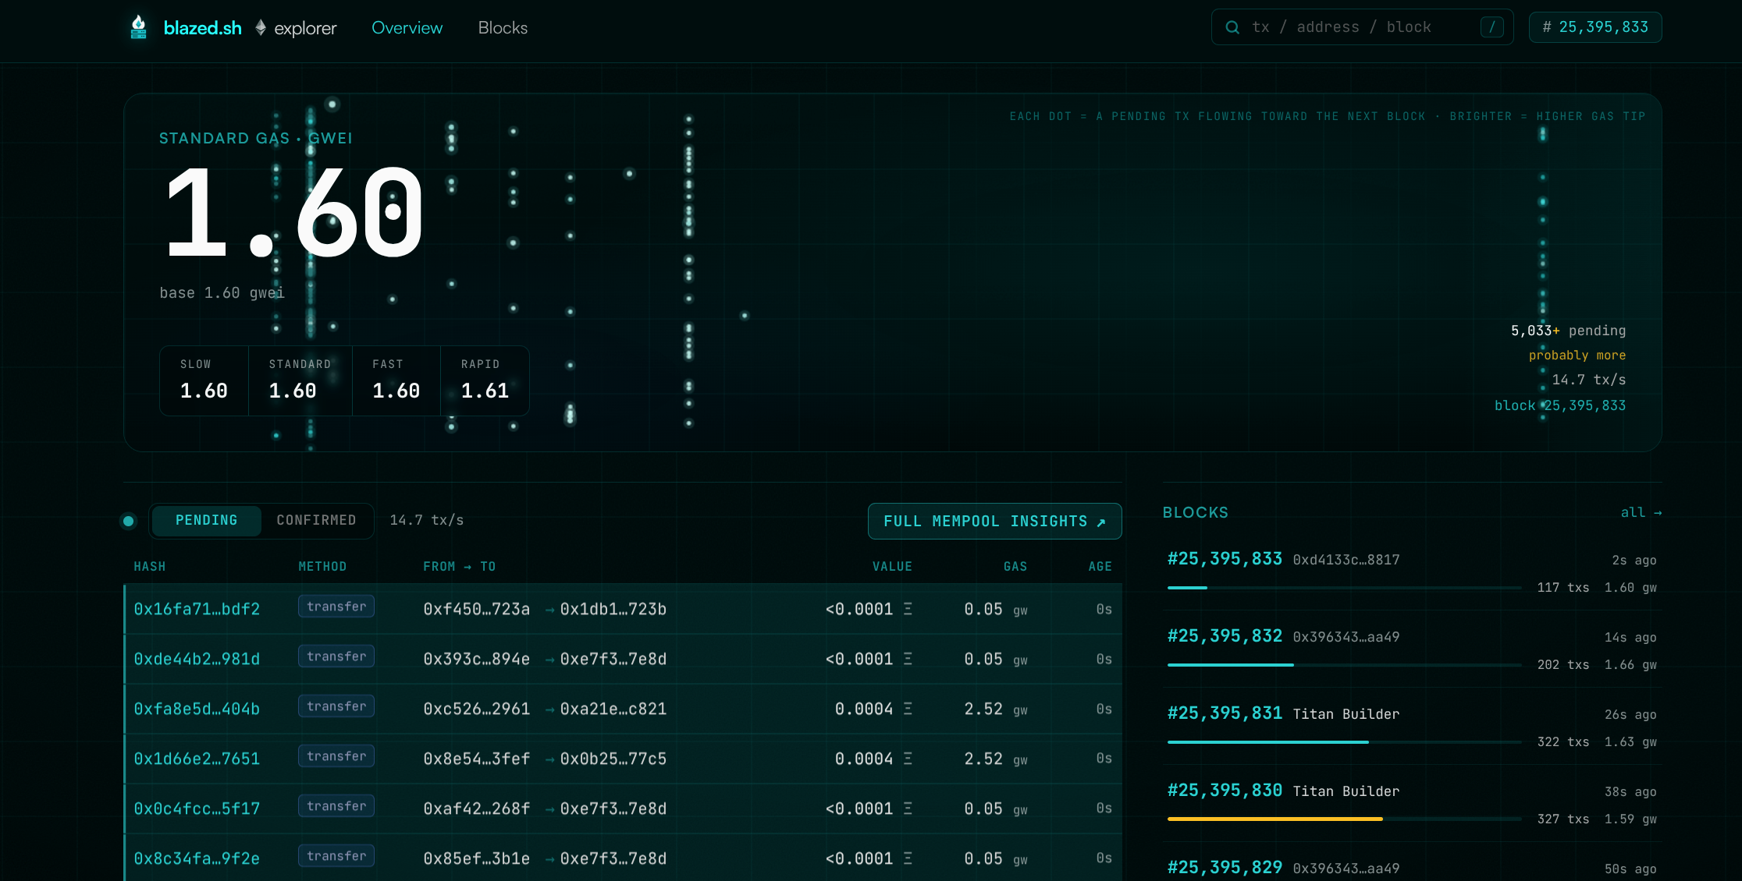
Task: Click the Ethereum diamond icon beside explorer
Action: (x=261, y=28)
